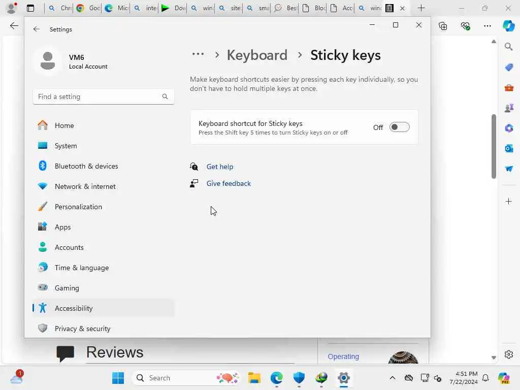Open File Explorer from taskbar
This screenshot has height=390, width=520.
[x=254, y=378]
